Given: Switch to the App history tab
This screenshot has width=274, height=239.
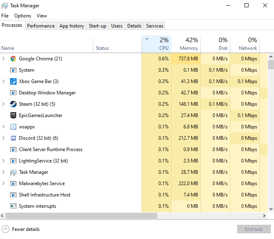Looking at the screenshot, I should [72, 26].
